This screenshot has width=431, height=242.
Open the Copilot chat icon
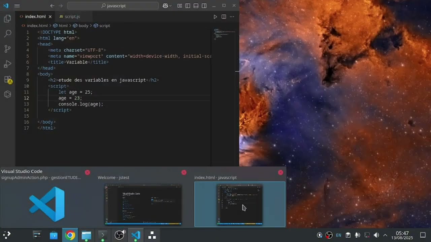click(165, 6)
